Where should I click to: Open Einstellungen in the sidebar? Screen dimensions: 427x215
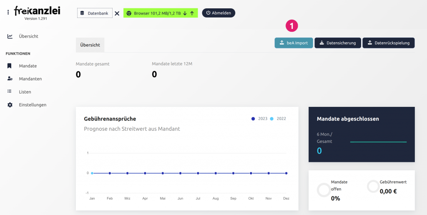33,105
